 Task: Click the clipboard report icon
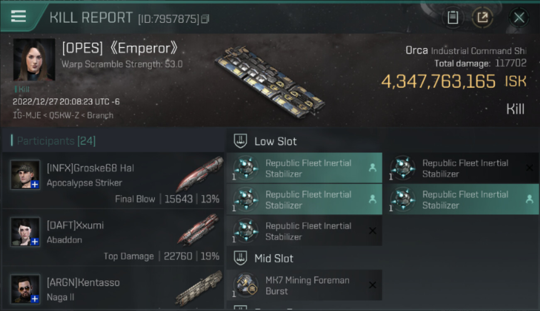(x=453, y=17)
